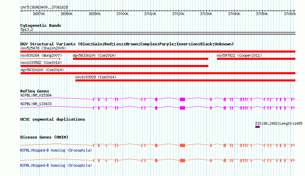Click the nsv1033562 (Coe2014) label
Image resolution: width=305 pixels, height=176 pixels.
(41, 63)
